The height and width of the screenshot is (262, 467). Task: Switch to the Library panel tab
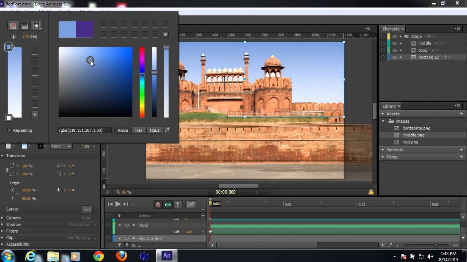pyautogui.click(x=389, y=106)
